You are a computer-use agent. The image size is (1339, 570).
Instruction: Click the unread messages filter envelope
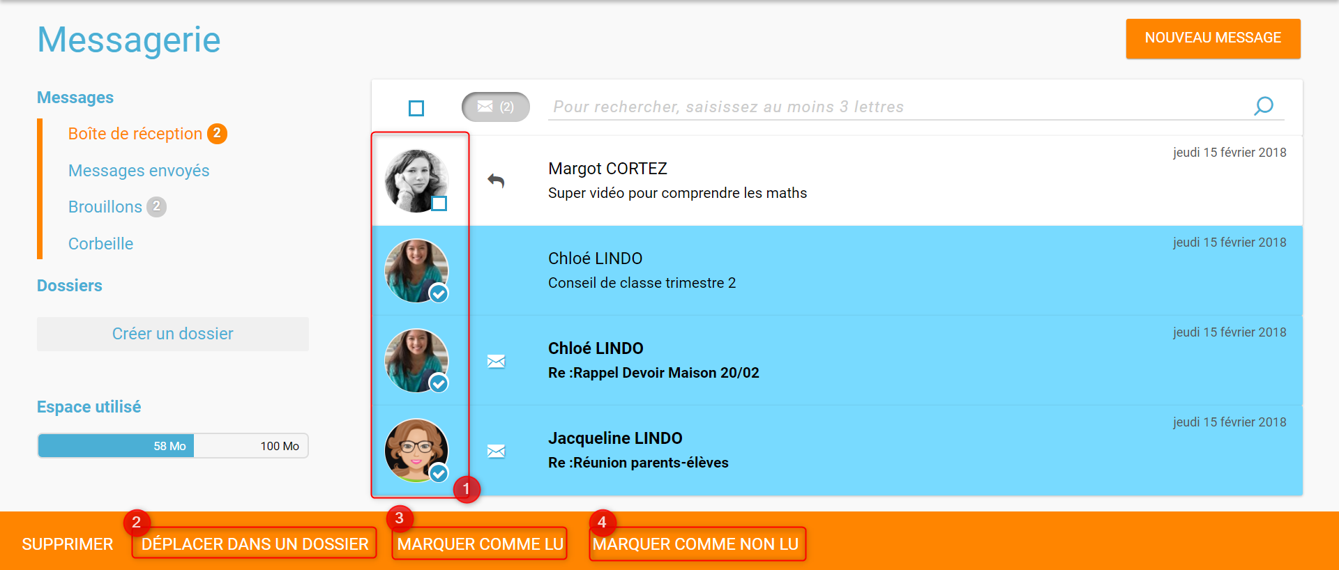click(x=495, y=107)
